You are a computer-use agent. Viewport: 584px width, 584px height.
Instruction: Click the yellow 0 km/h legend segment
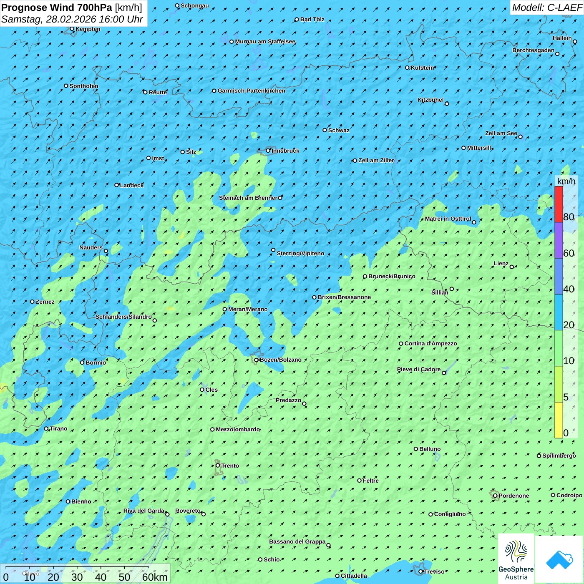point(559,420)
